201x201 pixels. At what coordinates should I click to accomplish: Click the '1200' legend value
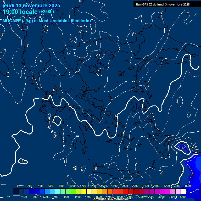[83, 186]
